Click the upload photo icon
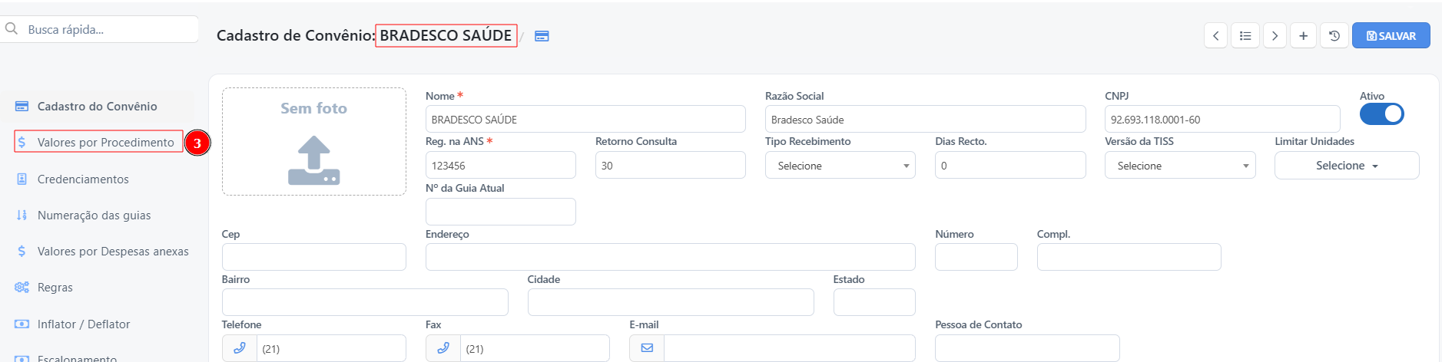 [x=313, y=160]
